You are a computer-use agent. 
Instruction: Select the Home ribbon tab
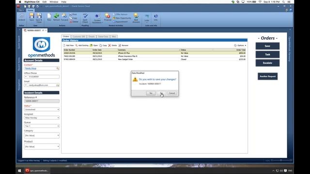click(30, 10)
